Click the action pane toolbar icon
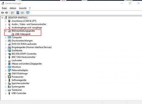 [x=22, y=13]
